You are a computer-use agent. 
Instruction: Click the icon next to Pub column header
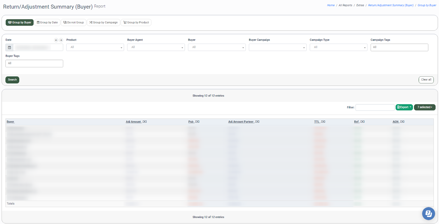[x=197, y=122]
